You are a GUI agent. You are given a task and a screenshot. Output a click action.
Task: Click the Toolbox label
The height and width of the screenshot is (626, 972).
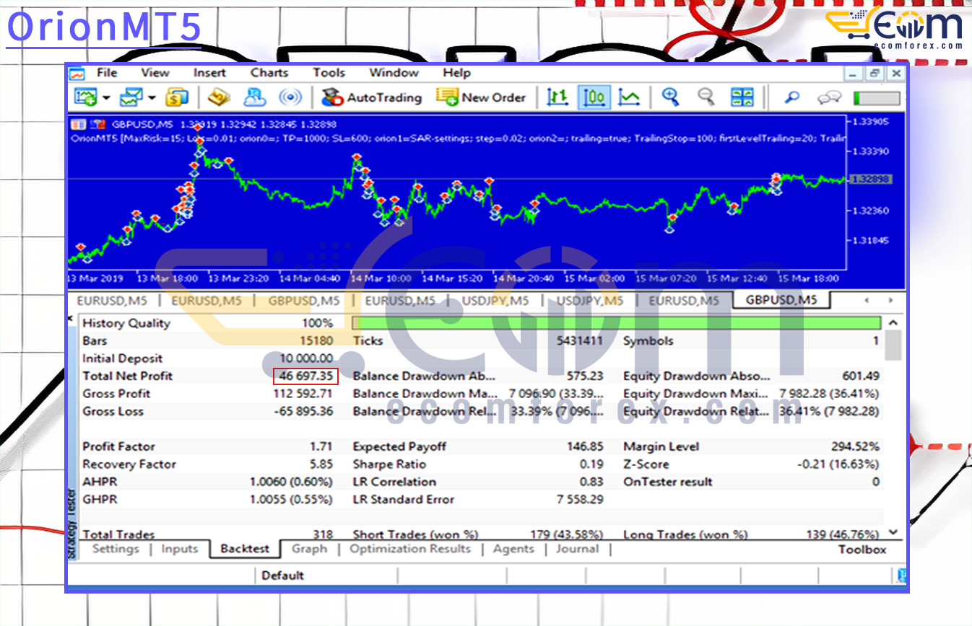coord(862,550)
